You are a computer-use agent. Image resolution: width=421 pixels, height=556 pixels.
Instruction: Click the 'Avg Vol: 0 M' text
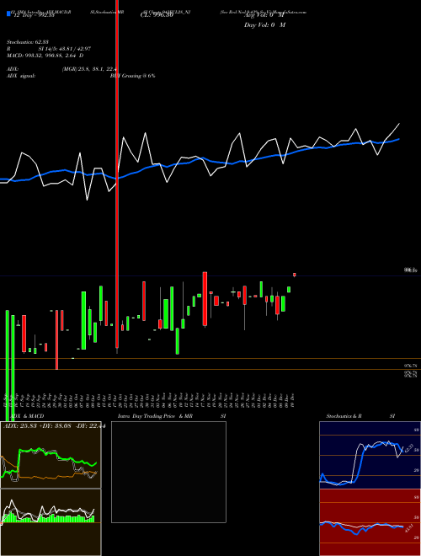(264, 15)
